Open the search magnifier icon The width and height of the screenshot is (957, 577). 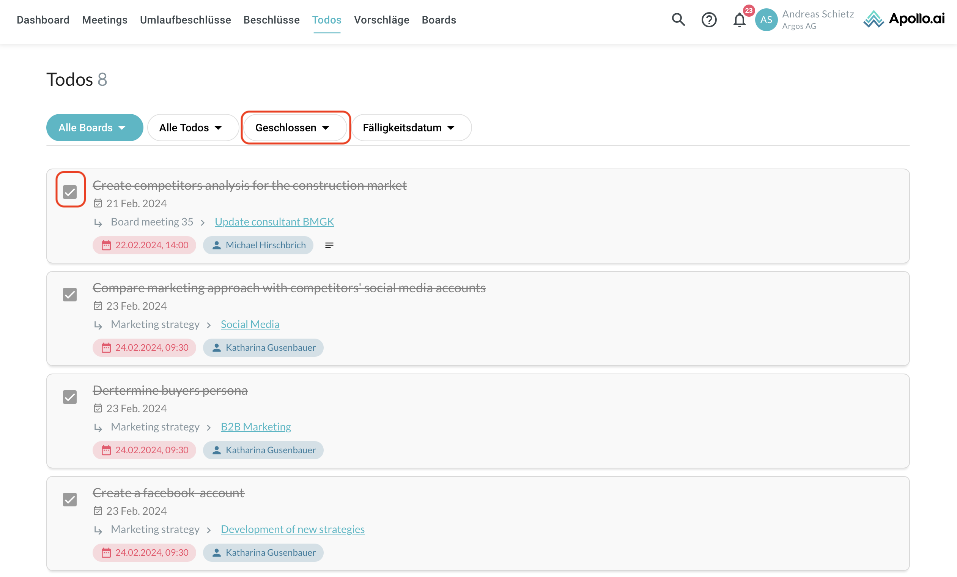coord(678,19)
